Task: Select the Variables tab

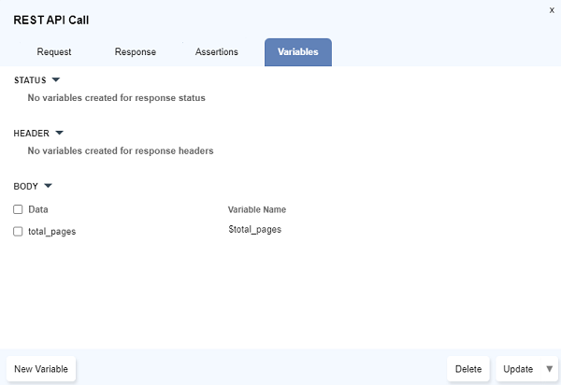Action: 297,52
